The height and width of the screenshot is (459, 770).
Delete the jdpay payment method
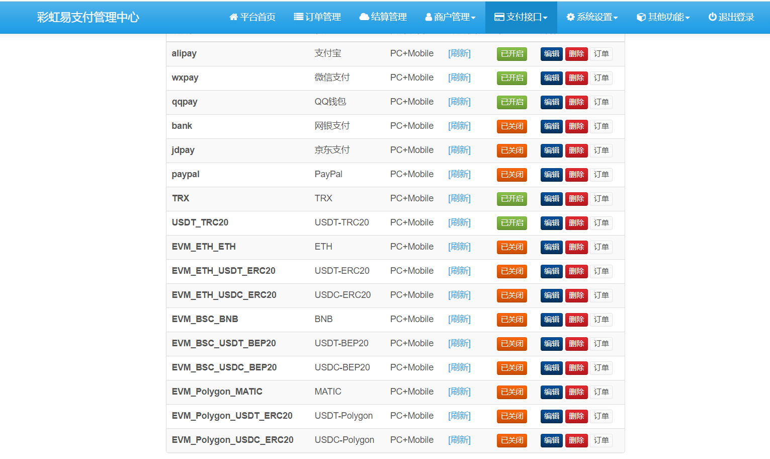[x=576, y=150]
